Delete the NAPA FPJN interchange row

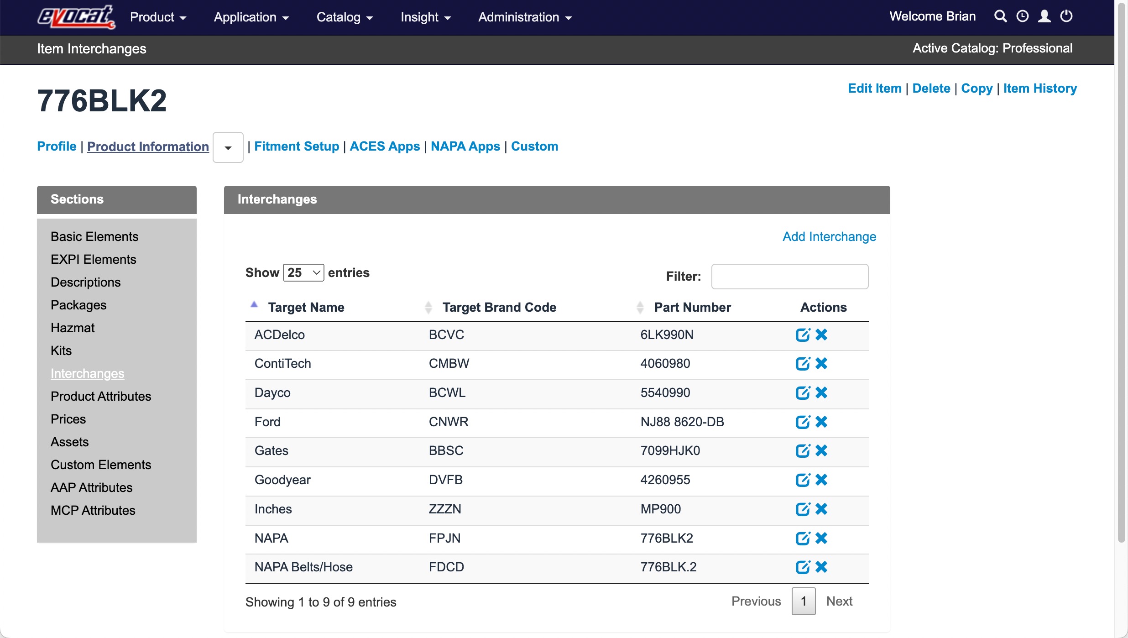point(821,538)
